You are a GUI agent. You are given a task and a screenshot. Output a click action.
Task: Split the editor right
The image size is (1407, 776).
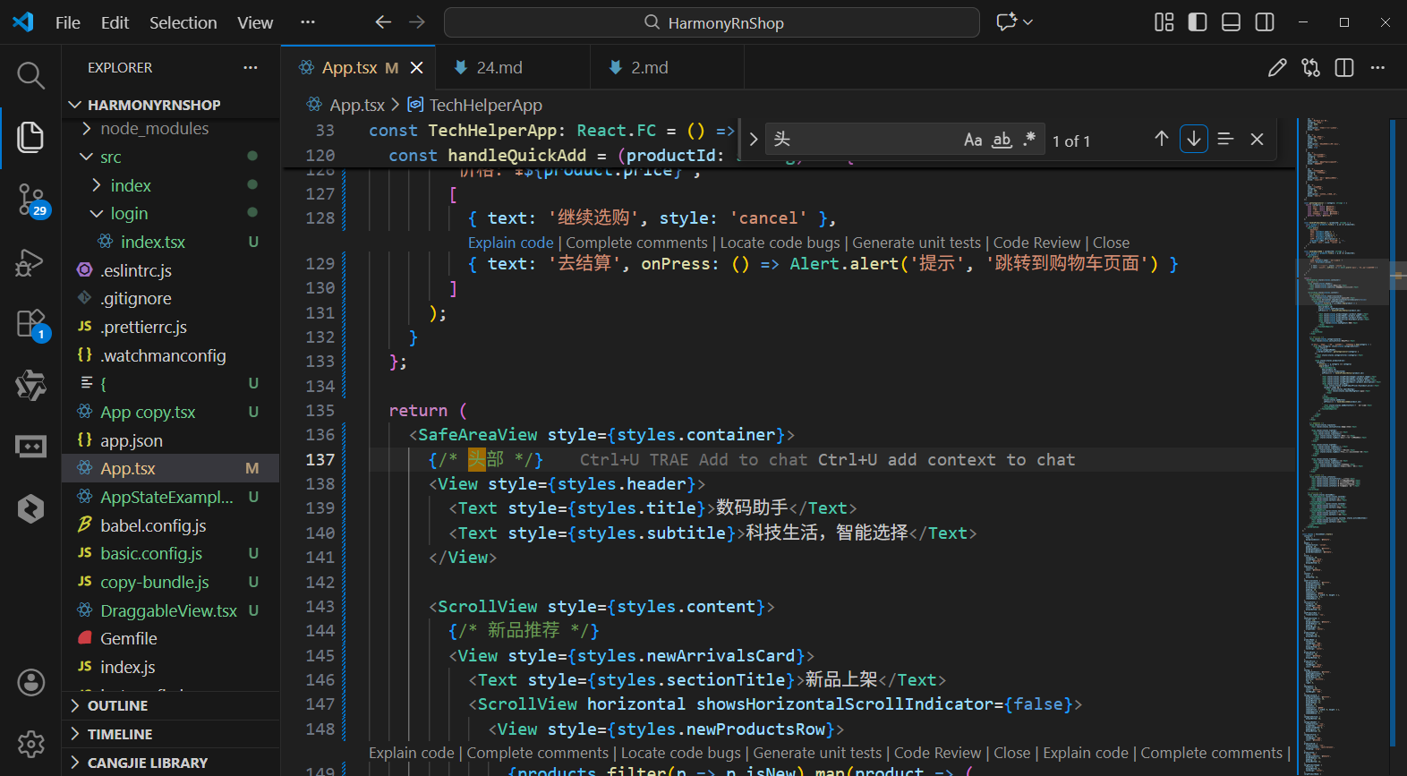pos(1344,68)
